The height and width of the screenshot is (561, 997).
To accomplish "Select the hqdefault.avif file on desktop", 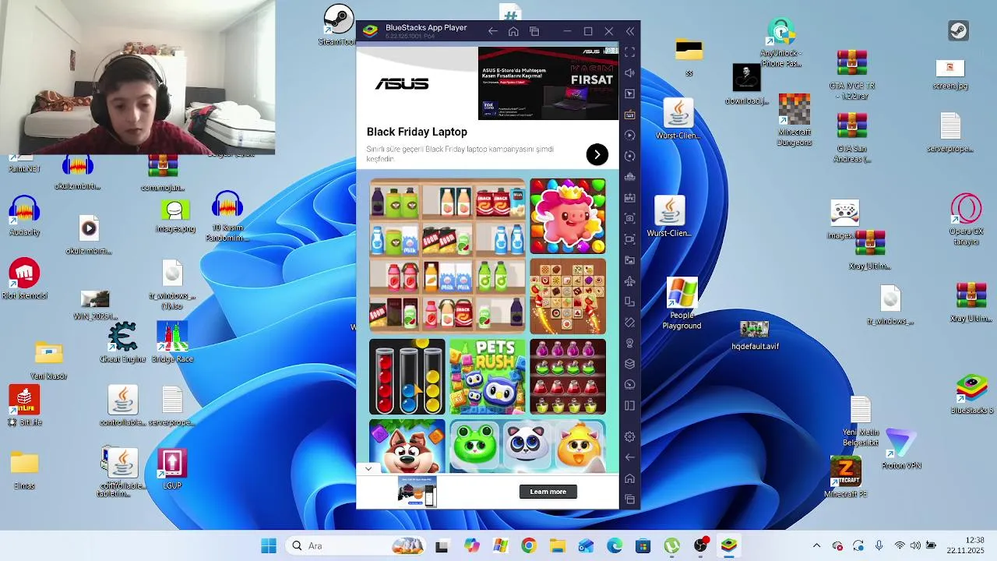I will (755, 335).
